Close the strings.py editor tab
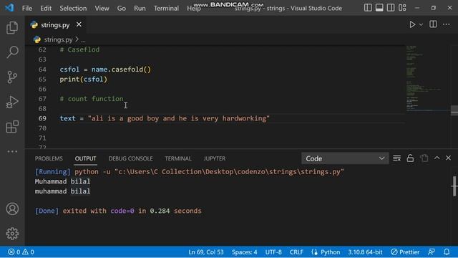 coord(79,24)
